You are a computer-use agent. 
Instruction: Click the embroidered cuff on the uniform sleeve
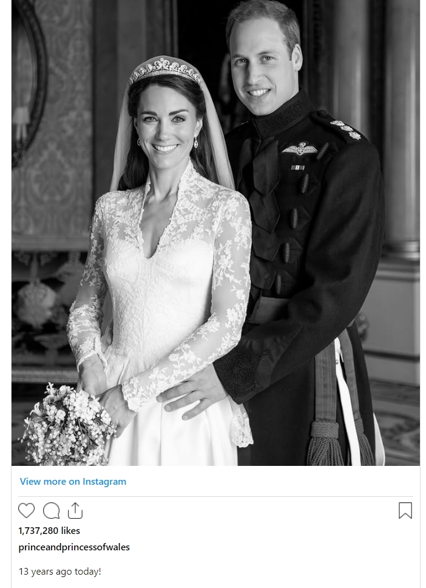pos(240,371)
